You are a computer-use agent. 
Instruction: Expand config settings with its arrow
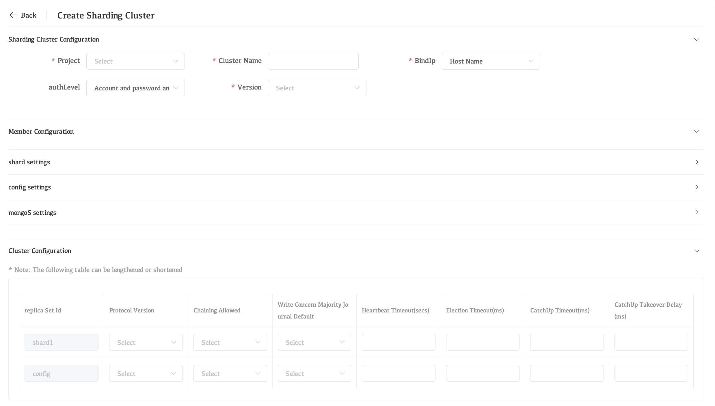click(x=697, y=187)
